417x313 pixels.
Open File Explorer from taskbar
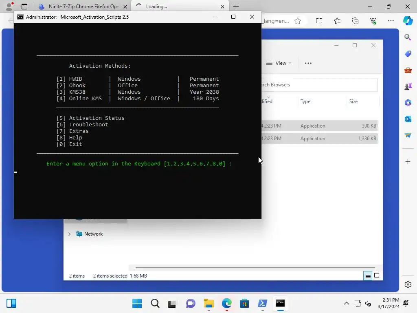click(209, 303)
